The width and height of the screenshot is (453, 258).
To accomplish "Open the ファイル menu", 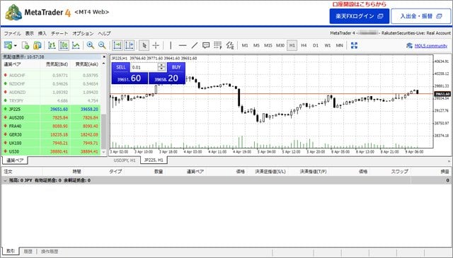I will (x=12, y=33).
